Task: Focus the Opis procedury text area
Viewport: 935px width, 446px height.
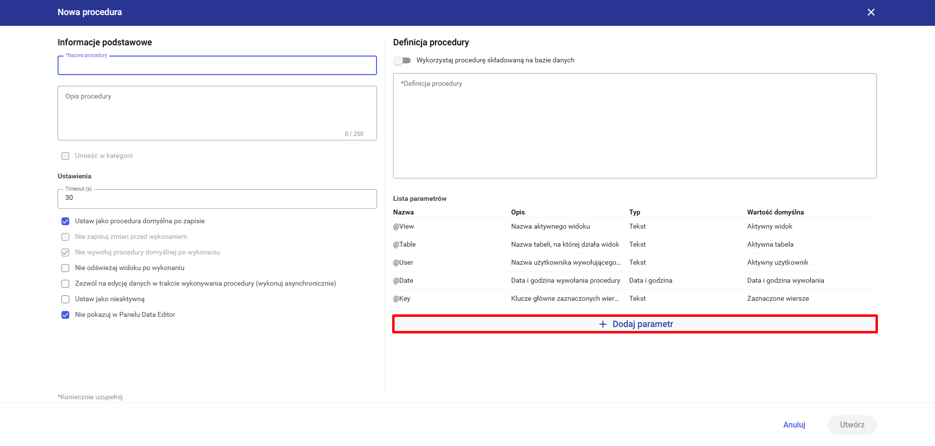Action: point(217,113)
